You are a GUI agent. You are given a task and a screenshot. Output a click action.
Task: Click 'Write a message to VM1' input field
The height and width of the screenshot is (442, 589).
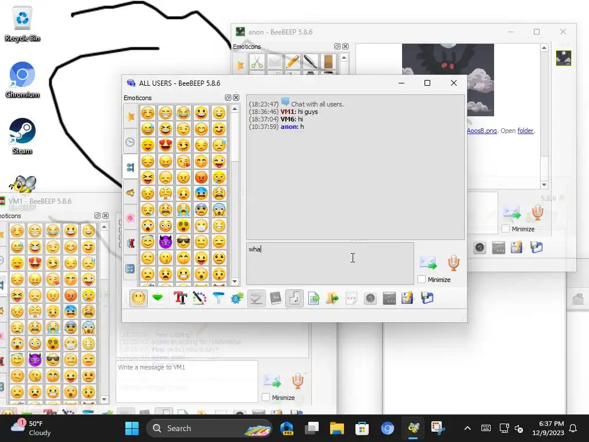pyautogui.click(x=187, y=381)
